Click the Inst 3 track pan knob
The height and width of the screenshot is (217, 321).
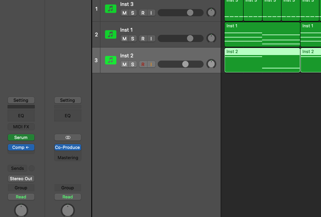coord(211,12)
